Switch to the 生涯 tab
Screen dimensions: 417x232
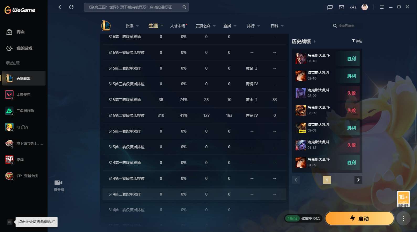(x=153, y=26)
